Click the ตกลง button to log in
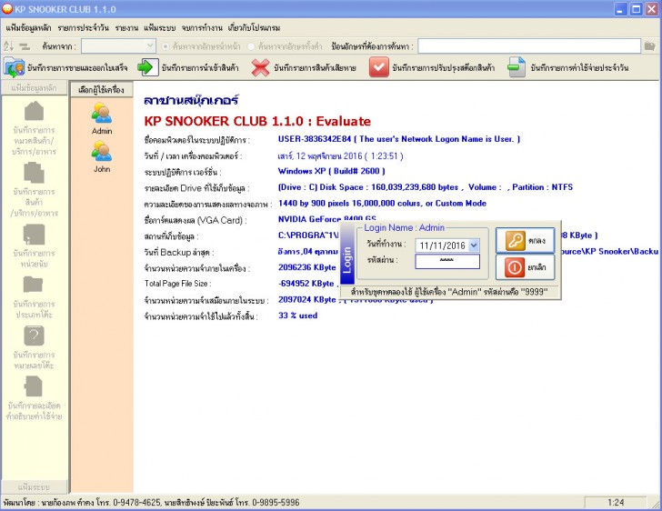This screenshot has width=662, height=511. [x=525, y=241]
